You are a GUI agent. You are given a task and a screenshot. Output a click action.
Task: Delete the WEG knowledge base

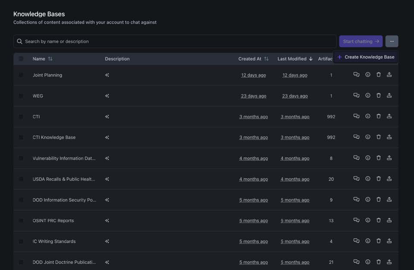tap(379, 96)
